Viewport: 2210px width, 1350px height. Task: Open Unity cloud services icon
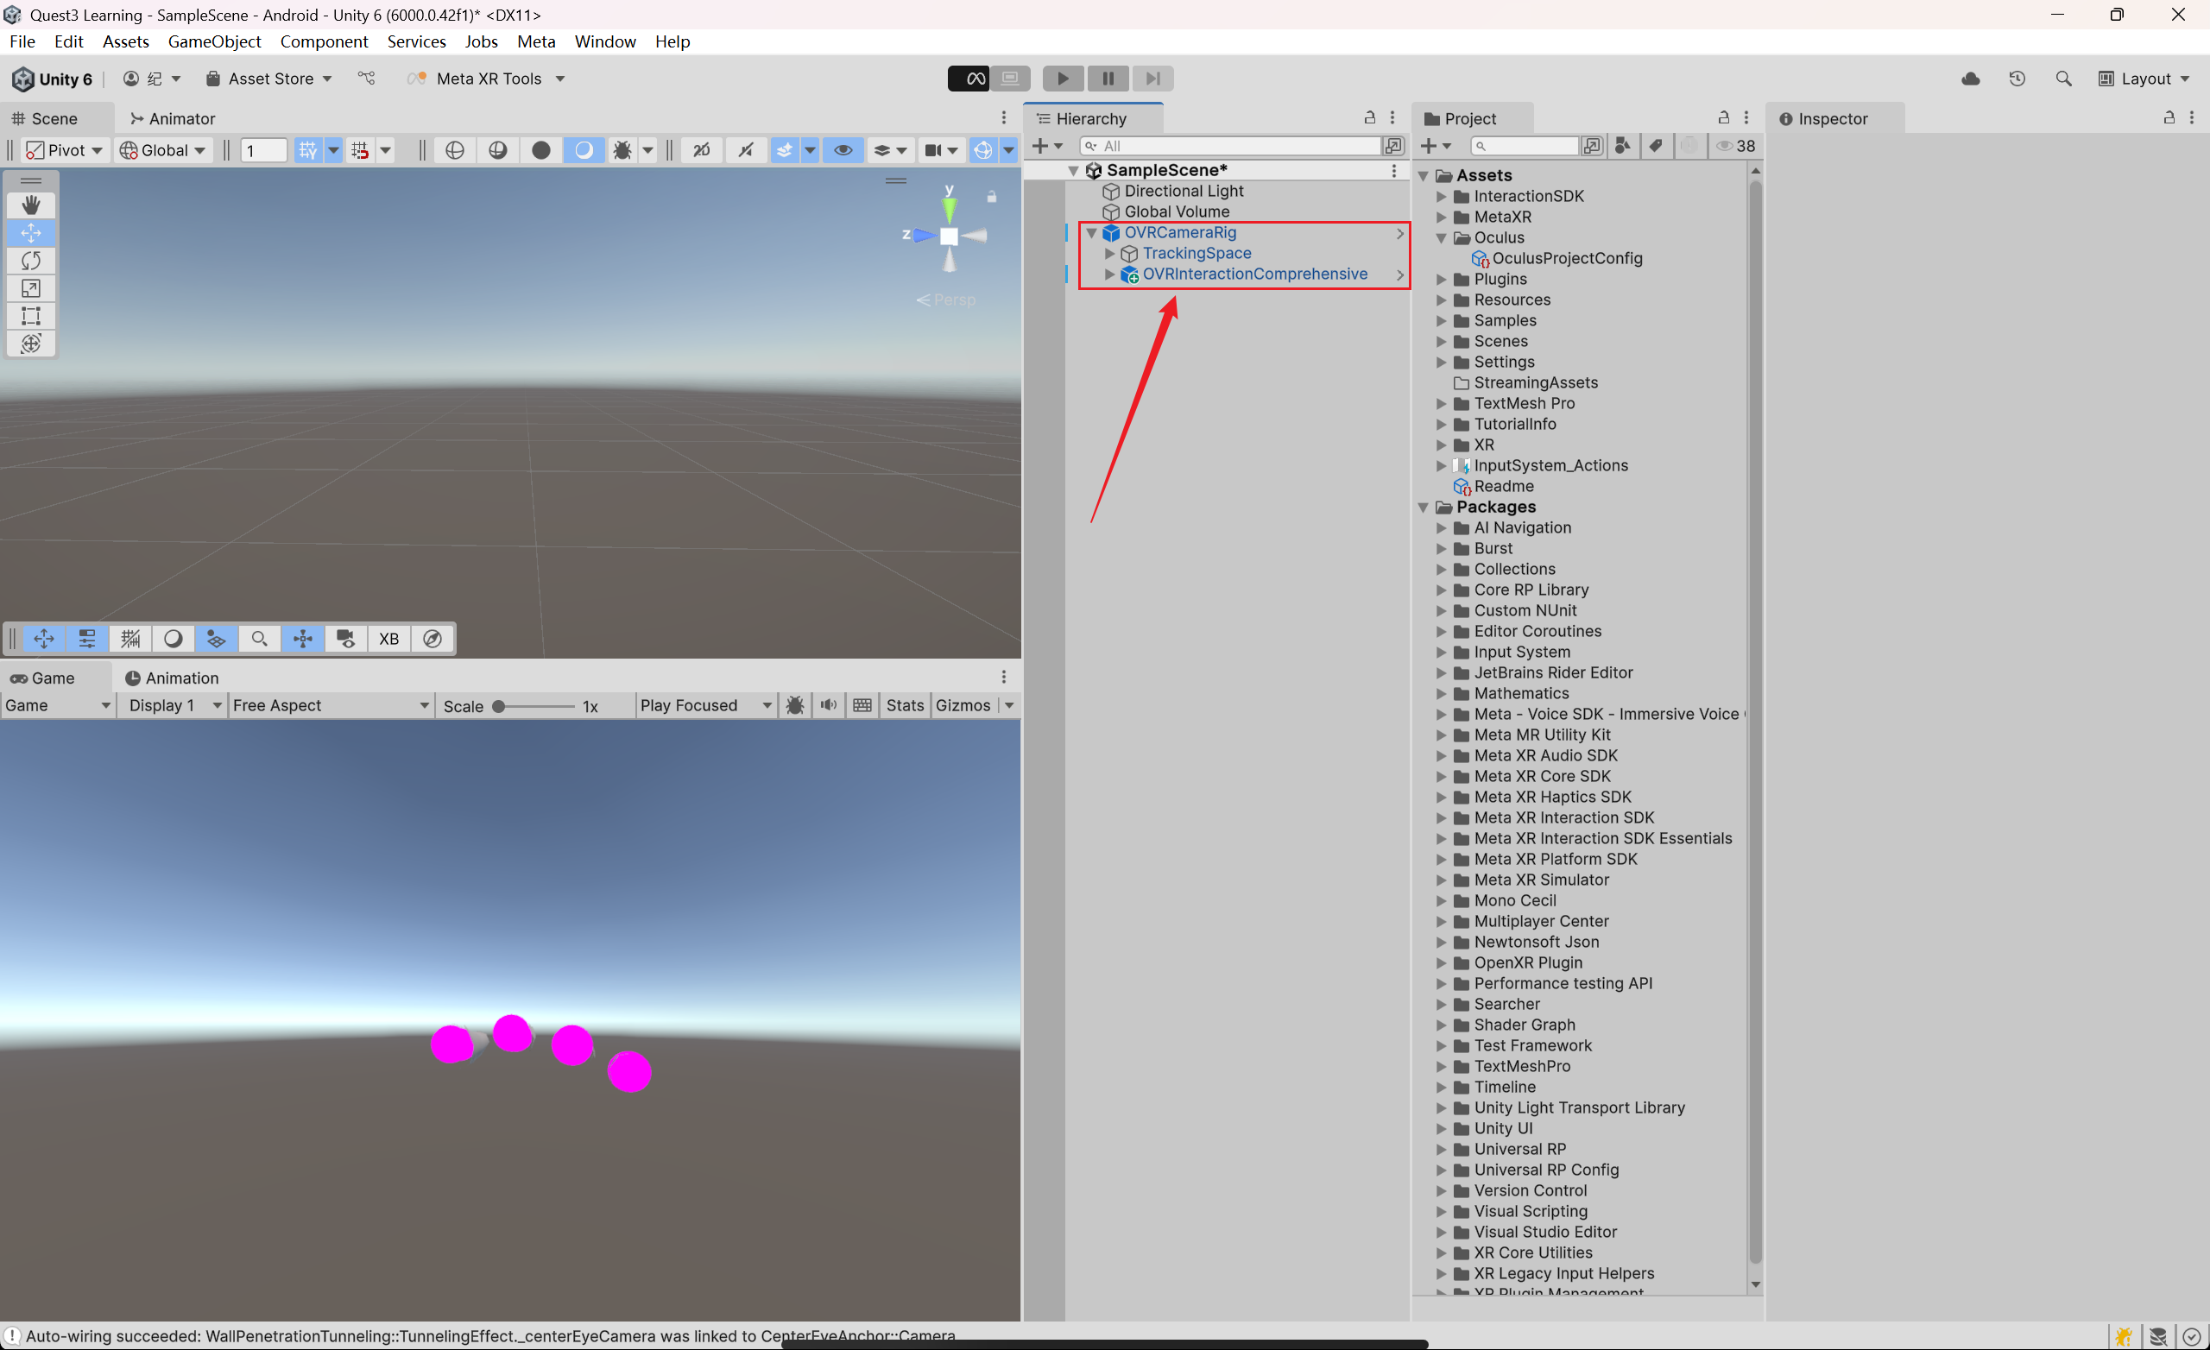point(1971,79)
